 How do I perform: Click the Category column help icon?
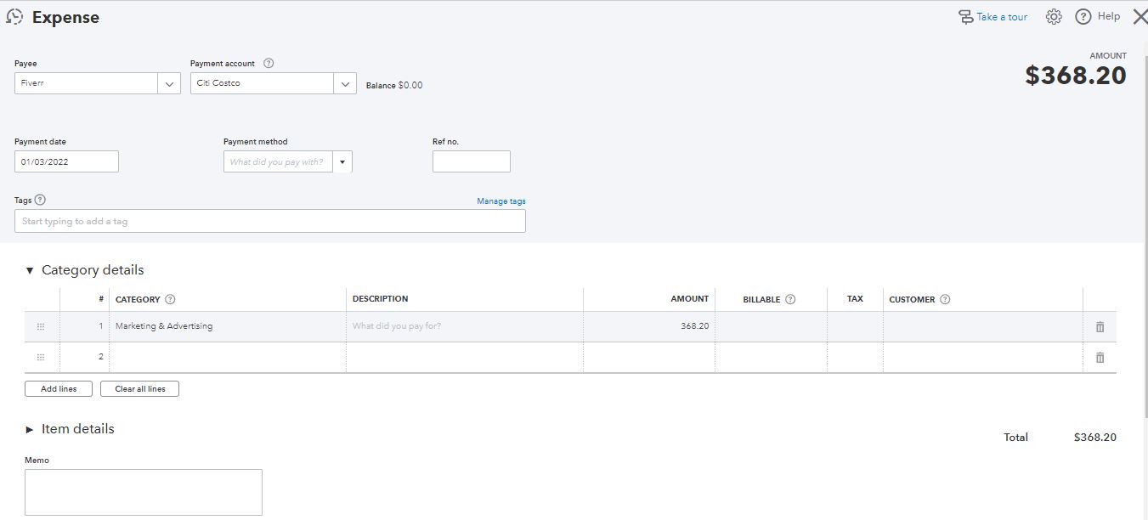pos(170,300)
